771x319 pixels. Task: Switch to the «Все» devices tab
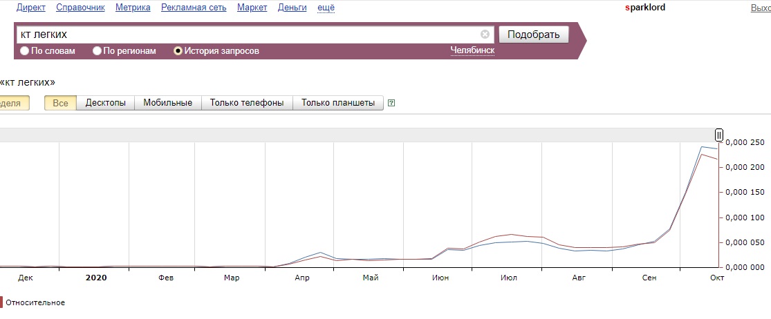point(60,103)
